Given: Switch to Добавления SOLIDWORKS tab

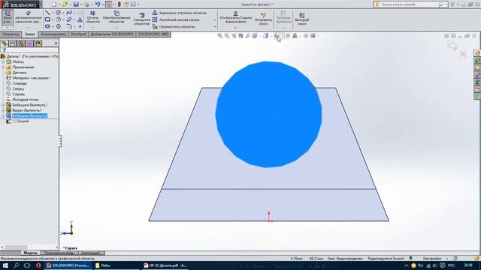Looking at the screenshot, I should click(x=112, y=34).
